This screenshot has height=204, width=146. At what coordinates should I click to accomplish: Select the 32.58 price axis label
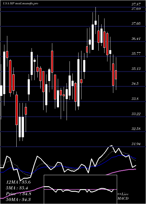136,129
